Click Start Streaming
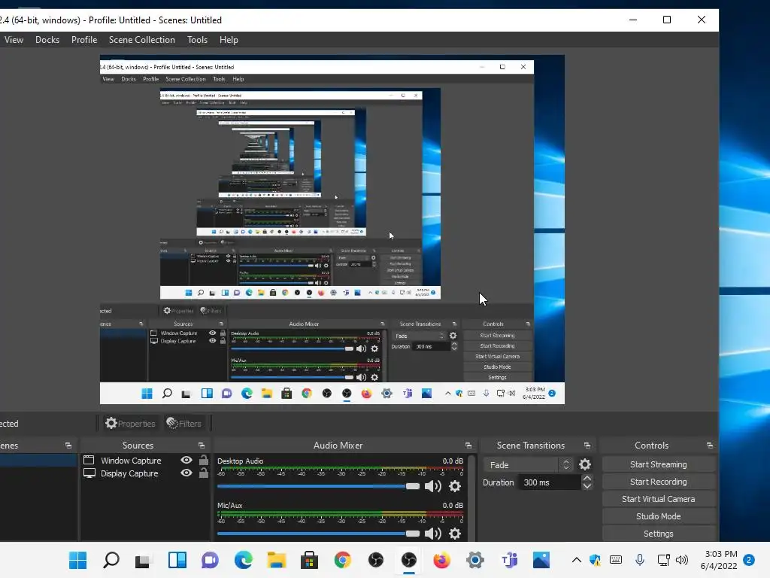The image size is (770, 578). click(659, 464)
